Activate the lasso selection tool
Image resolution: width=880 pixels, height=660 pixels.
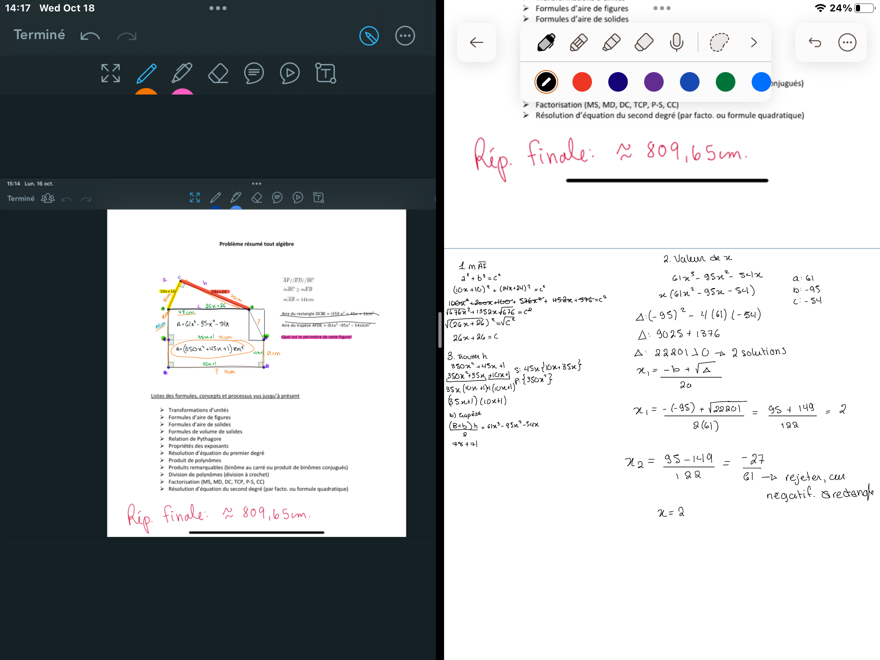pyautogui.click(x=719, y=42)
